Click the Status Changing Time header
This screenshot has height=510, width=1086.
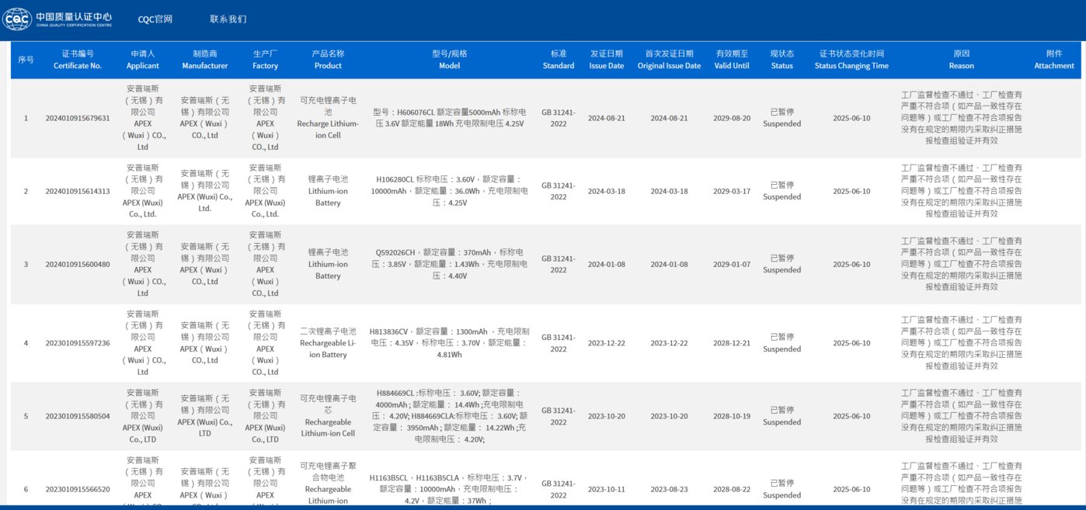pos(851,60)
